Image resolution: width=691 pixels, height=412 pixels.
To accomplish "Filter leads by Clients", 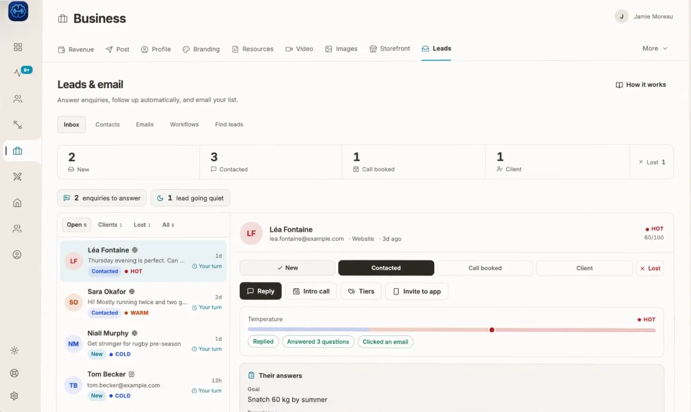I will (x=110, y=225).
